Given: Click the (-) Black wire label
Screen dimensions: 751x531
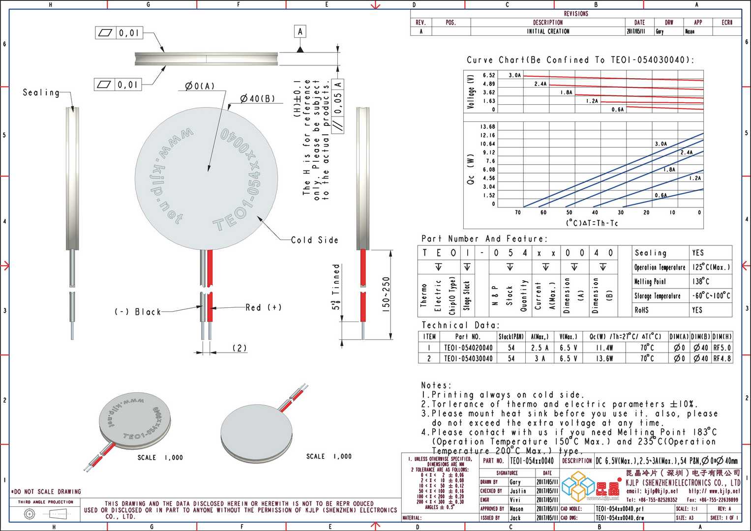Looking at the screenshot, I should pyautogui.click(x=138, y=312).
